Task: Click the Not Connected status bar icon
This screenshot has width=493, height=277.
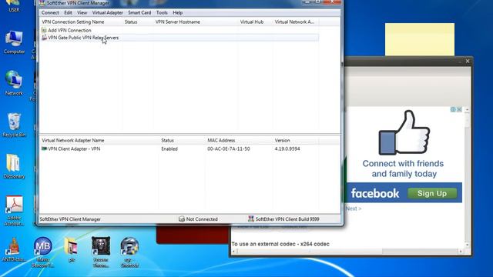Action: (182, 219)
